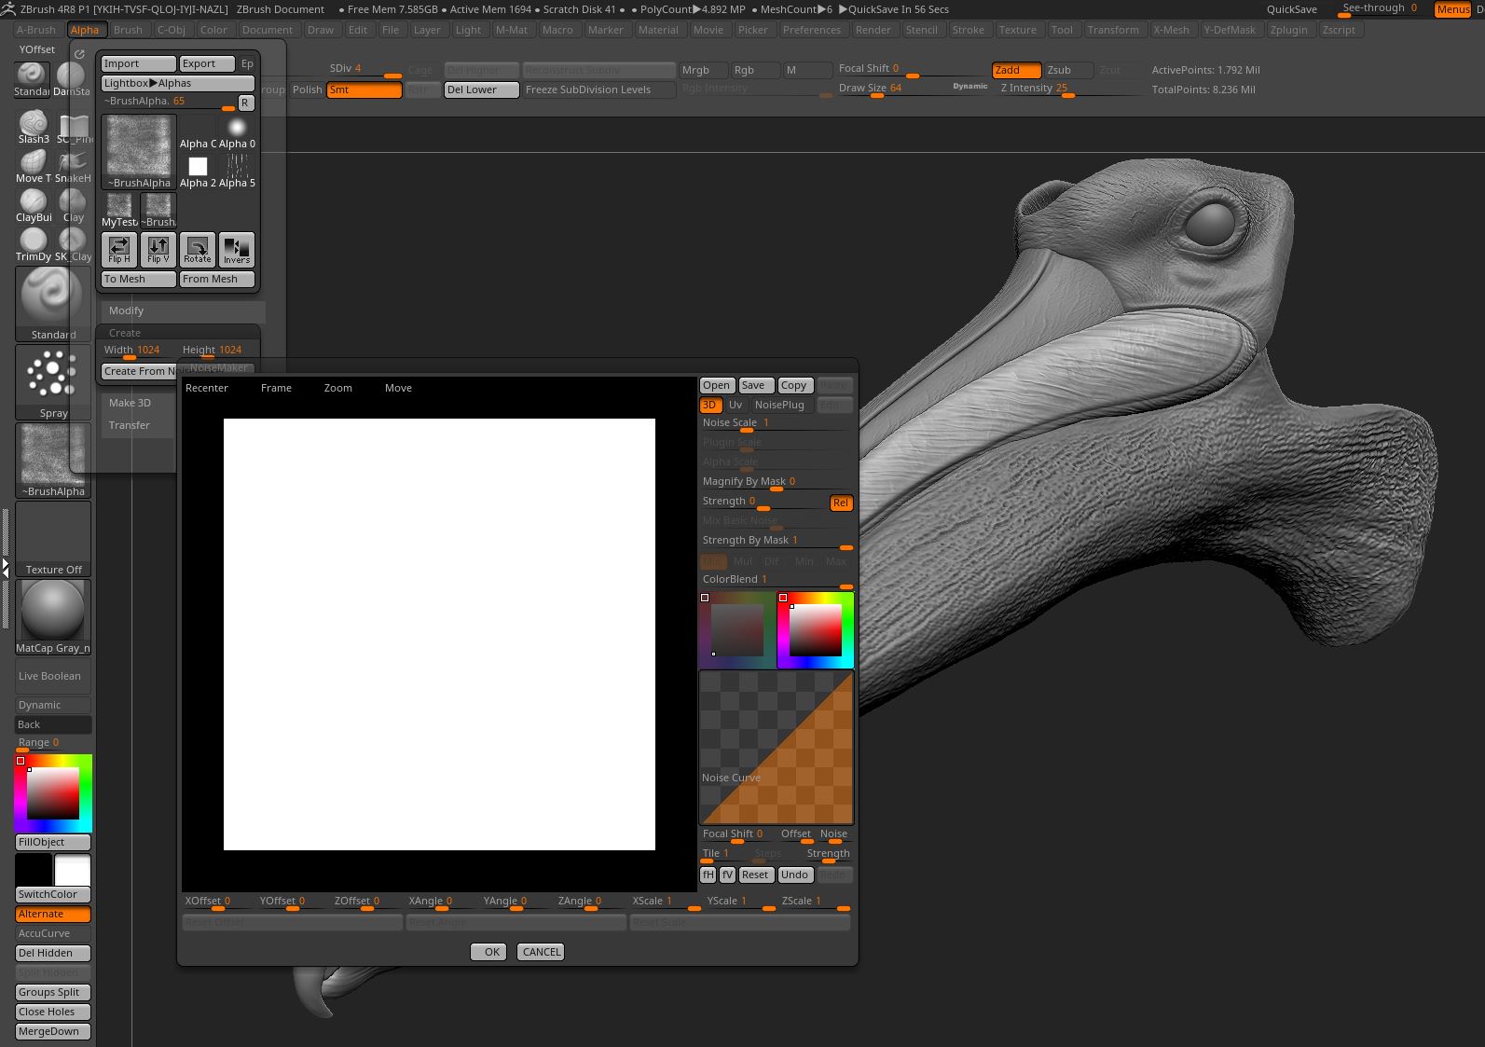Screen dimensions: 1485x1047
Task: Open the Tool menu
Action: [x=1062, y=30]
